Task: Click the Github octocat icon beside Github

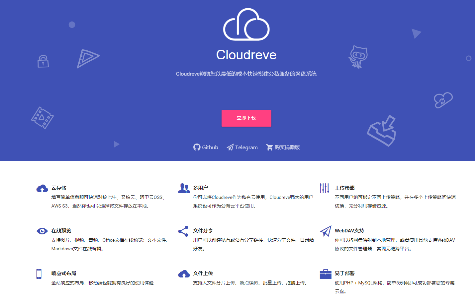Action: click(197, 147)
